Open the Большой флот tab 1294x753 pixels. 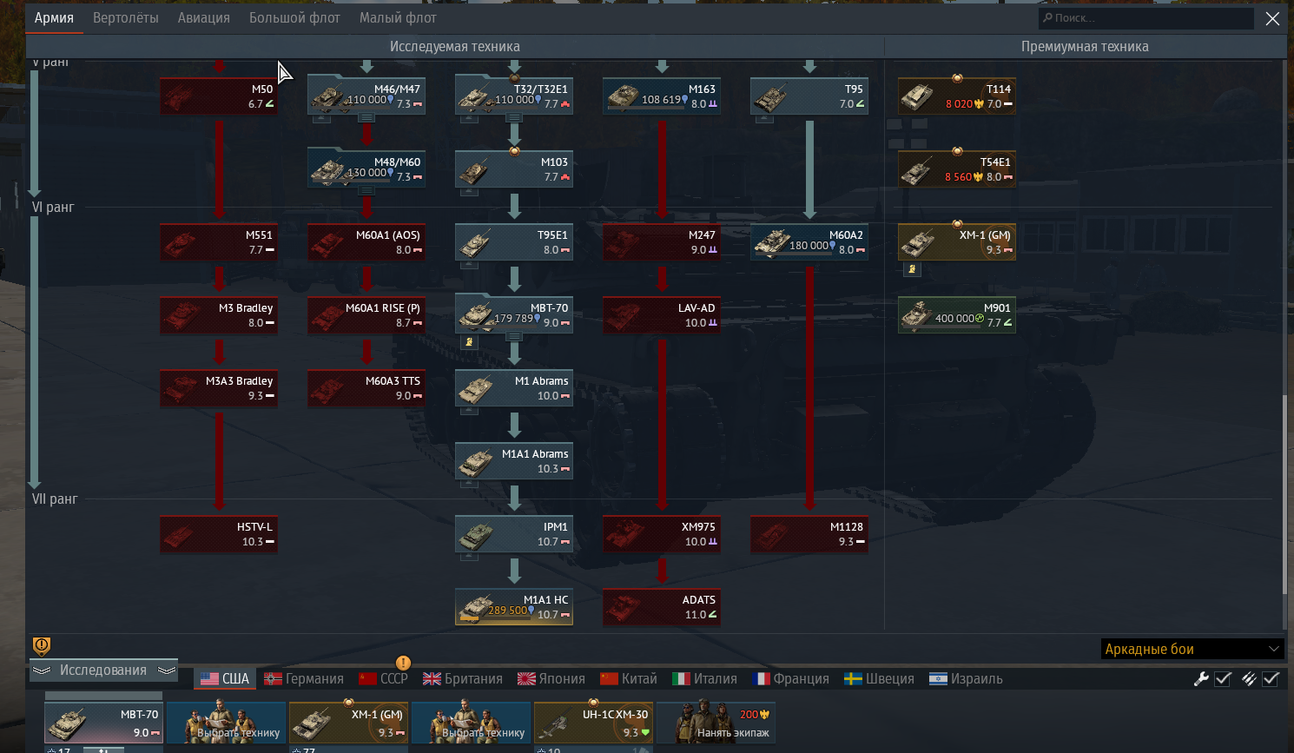[294, 17]
